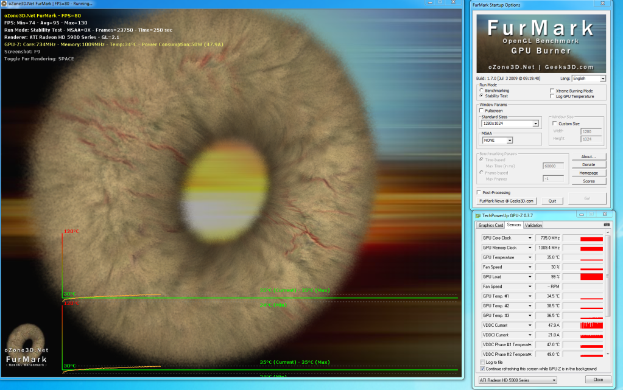Click the 21.0 A VDDCI Current value
Image resolution: width=623 pixels, height=390 pixels.
[x=548, y=335]
